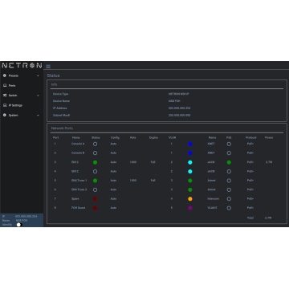Click the Config column header
This screenshot has height=289, width=289.
[x=115, y=137]
